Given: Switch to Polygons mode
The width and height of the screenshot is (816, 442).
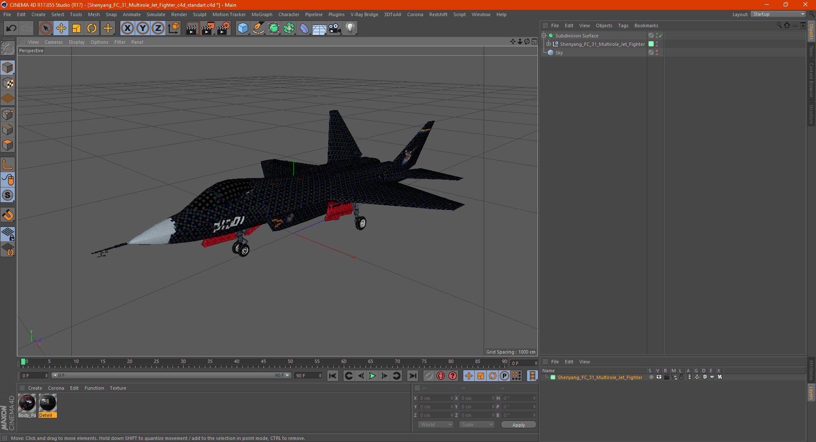Looking at the screenshot, I should click(x=8, y=145).
